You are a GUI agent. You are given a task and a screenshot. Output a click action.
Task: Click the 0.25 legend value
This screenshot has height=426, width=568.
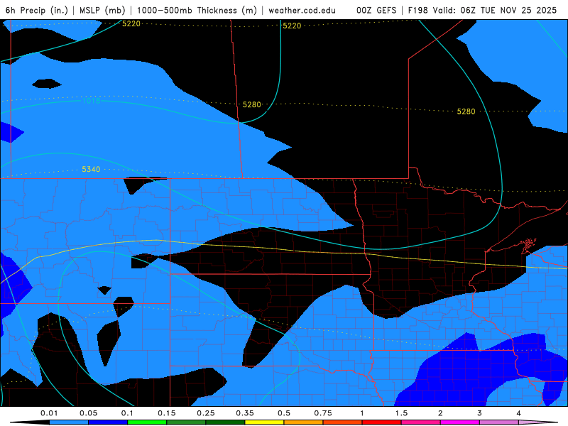pyautogui.click(x=206, y=413)
